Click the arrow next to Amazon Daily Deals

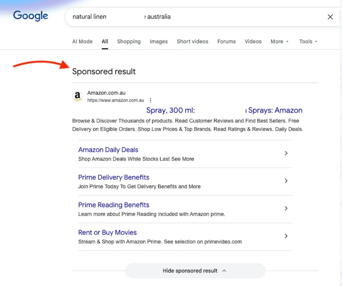pyautogui.click(x=286, y=153)
